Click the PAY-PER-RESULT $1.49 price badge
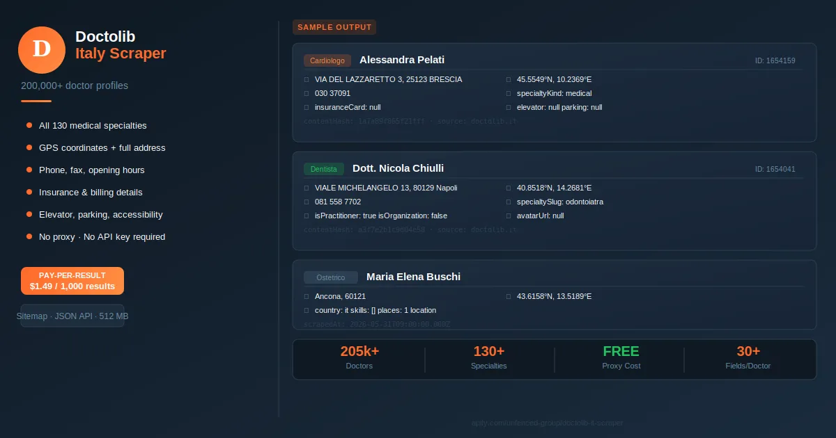 (x=72, y=281)
